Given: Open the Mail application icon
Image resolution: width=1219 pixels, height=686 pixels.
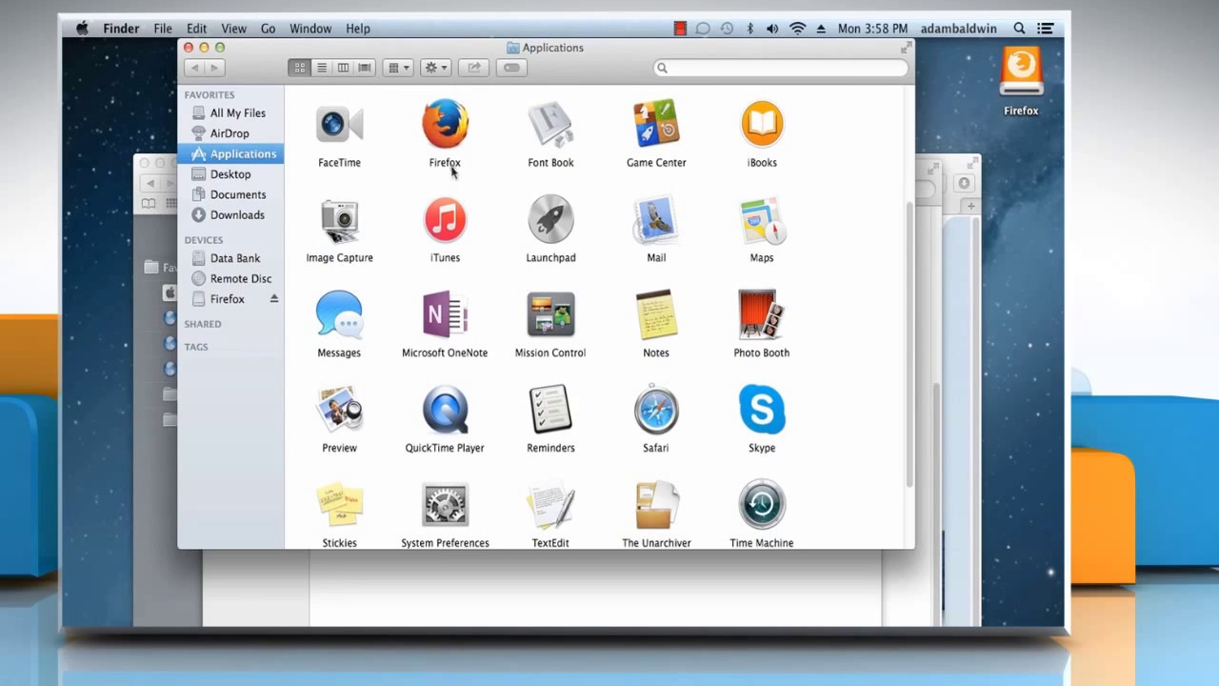Looking at the screenshot, I should click(656, 220).
